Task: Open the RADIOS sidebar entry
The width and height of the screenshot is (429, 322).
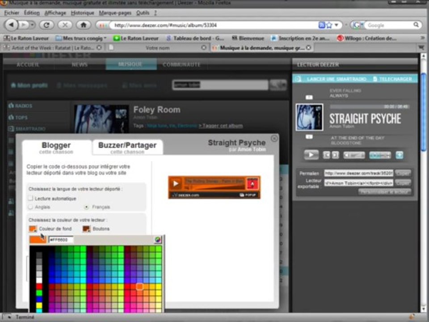Action: 21,106
